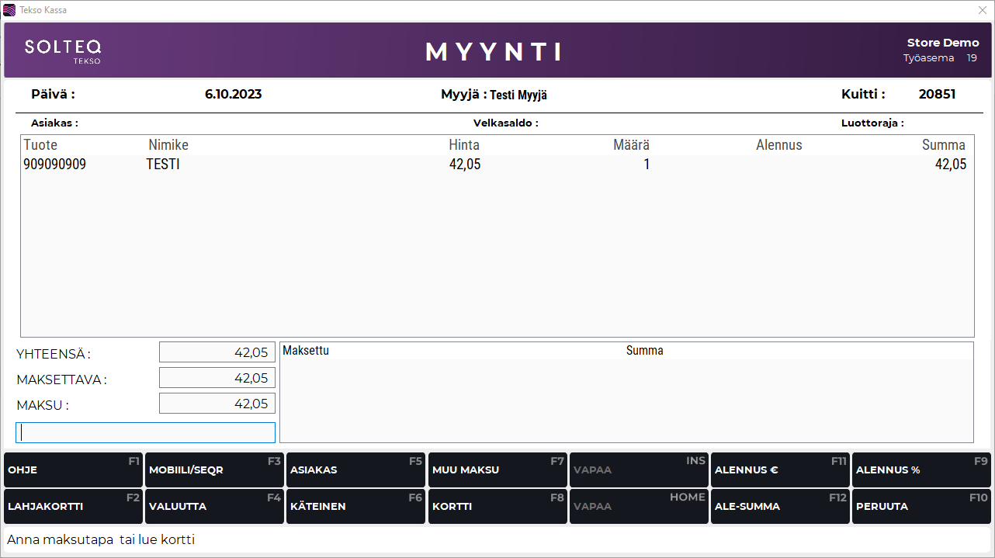The height and width of the screenshot is (558, 995).
Task: Click the MAKSETTAVA amount field
Action: pyautogui.click(x=217, y=378)
